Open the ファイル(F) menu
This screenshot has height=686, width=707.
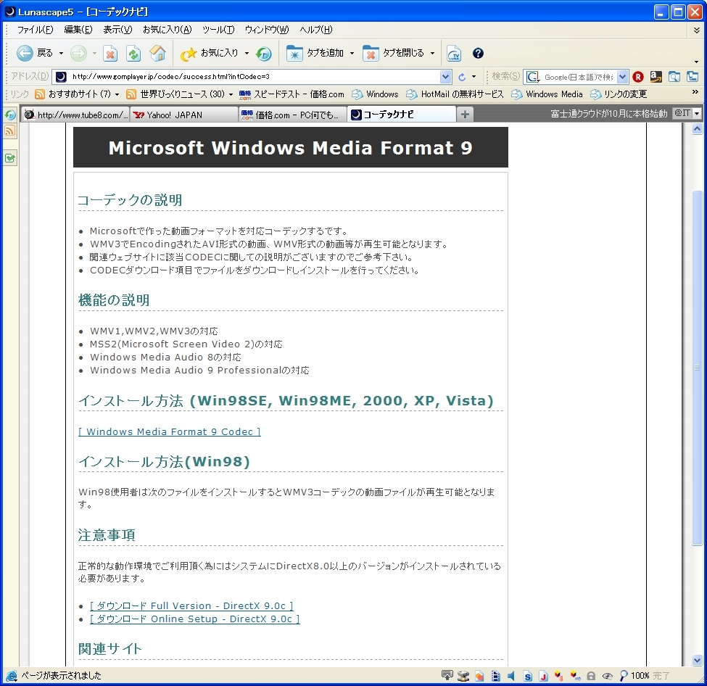36,30
